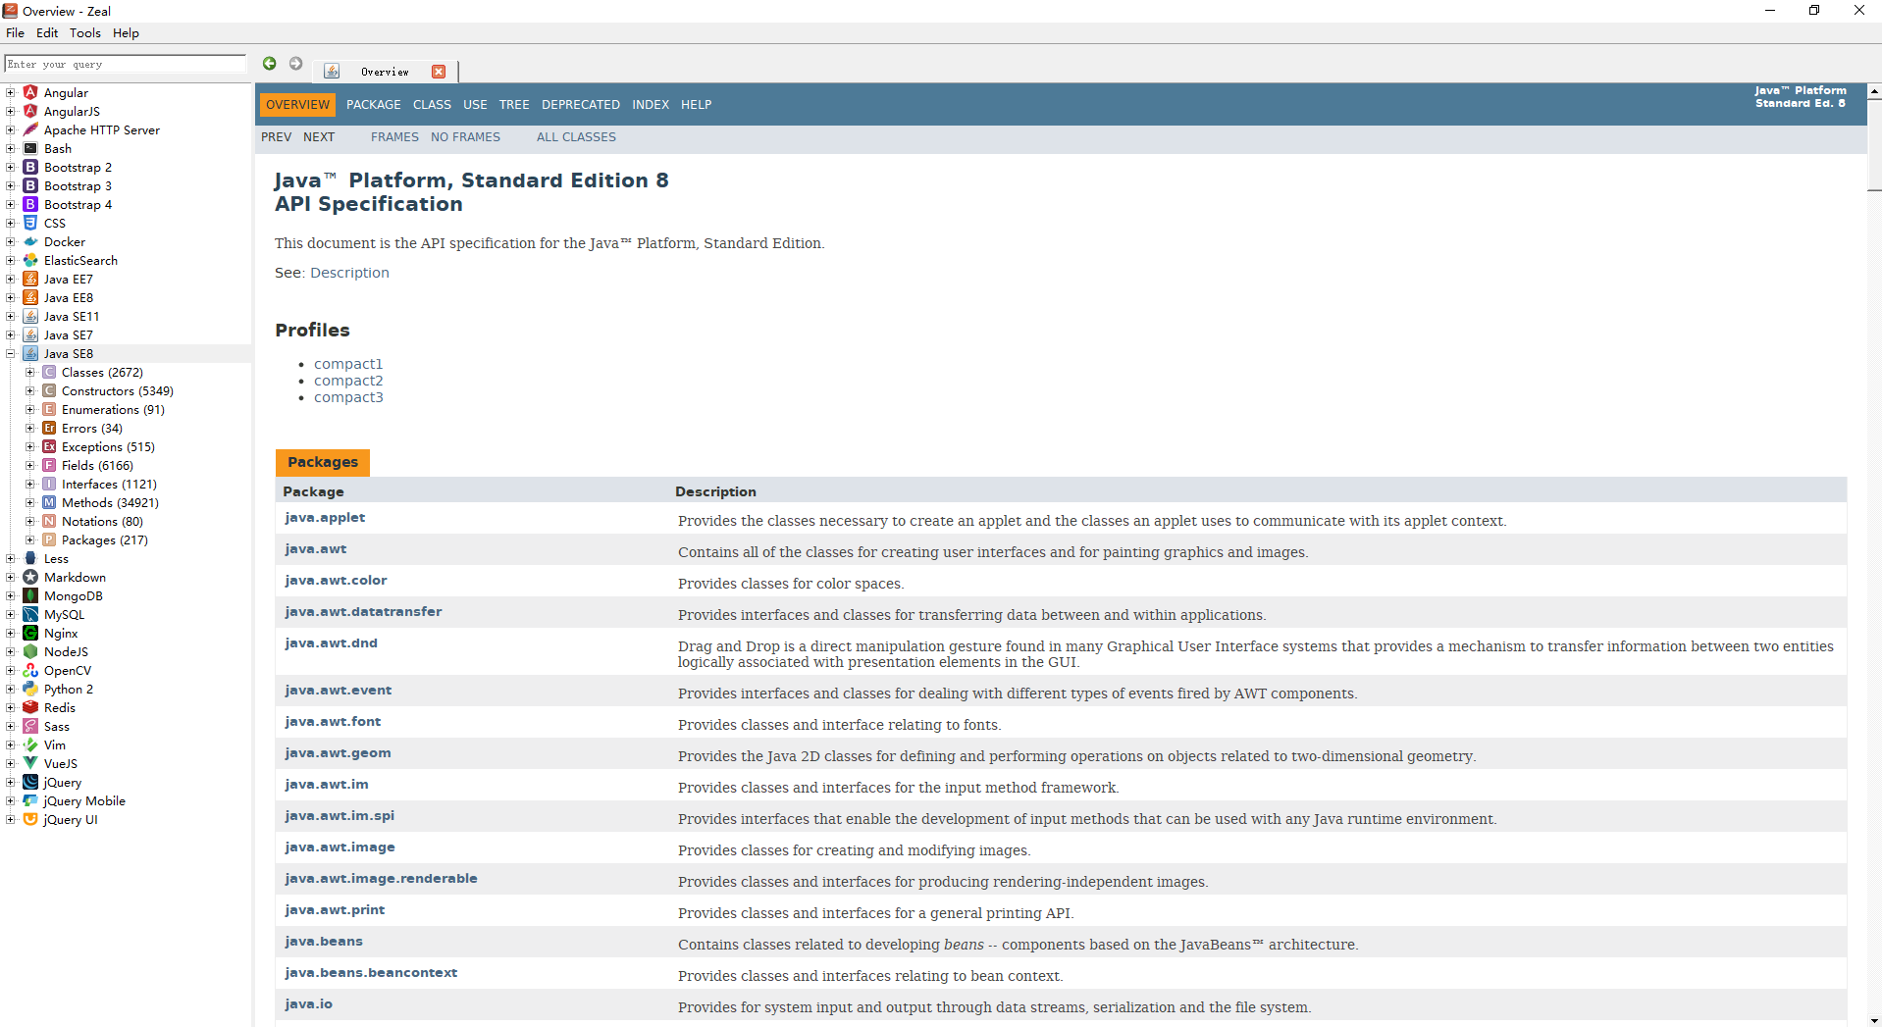
Task: Click the Exceptions category icon
Action: (x=49, y=447)
